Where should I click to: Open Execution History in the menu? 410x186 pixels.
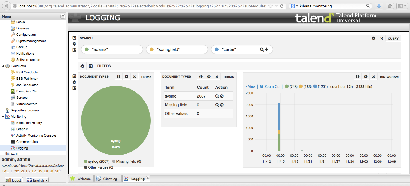(x=29, y=123)
